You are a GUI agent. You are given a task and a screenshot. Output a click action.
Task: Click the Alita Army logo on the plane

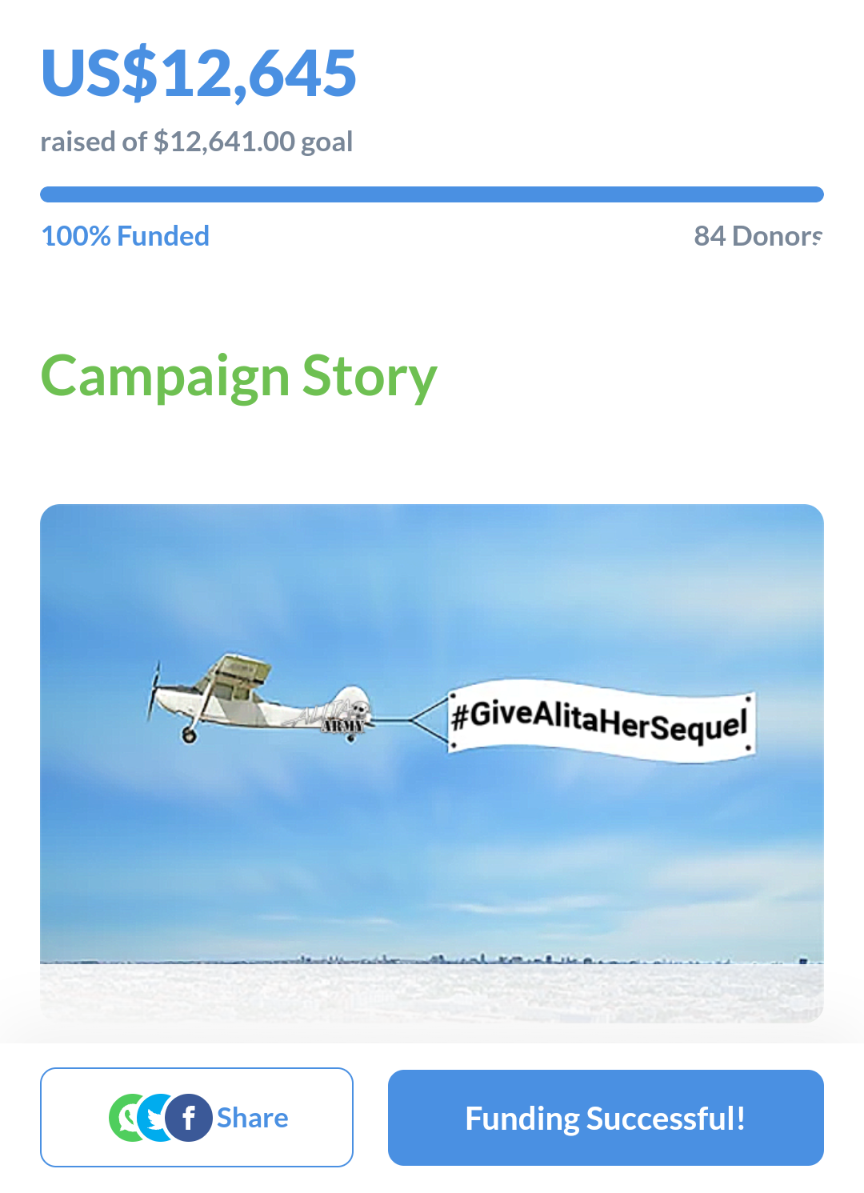pos(334,716)
